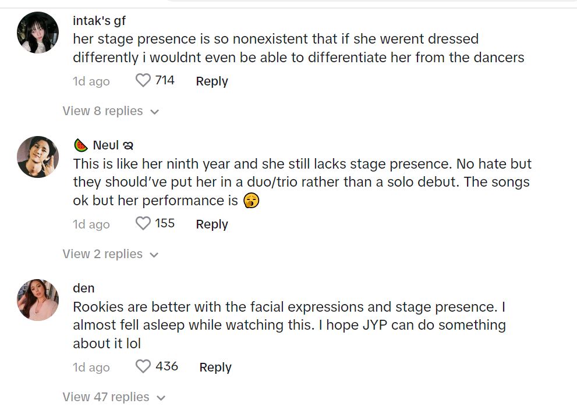Open Neul's profile avatar
Image resolution: width=577 pixels, height=407 pixels.
38,156
